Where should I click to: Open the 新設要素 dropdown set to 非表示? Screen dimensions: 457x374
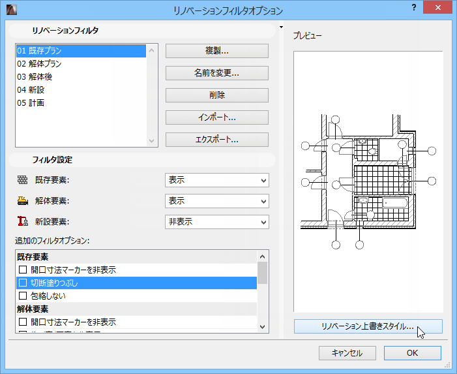tap(217, 222)
